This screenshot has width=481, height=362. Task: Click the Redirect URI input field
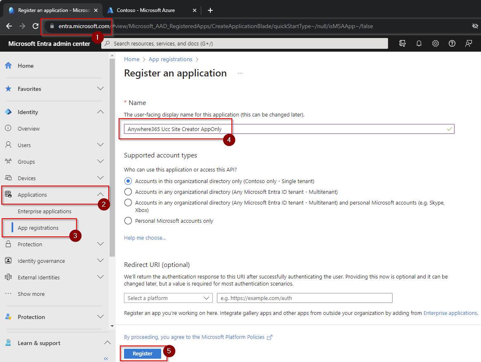click(305, 298)
